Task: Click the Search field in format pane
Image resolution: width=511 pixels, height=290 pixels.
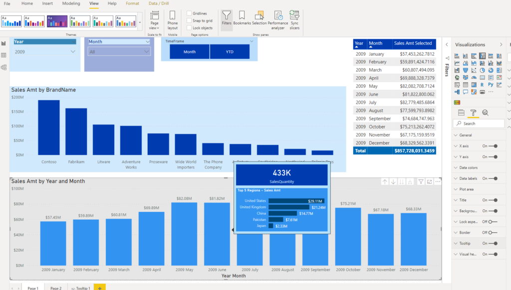Action: 479,124
